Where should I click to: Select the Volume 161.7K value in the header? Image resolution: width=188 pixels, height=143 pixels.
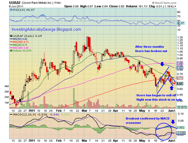[x=137, y=6]
